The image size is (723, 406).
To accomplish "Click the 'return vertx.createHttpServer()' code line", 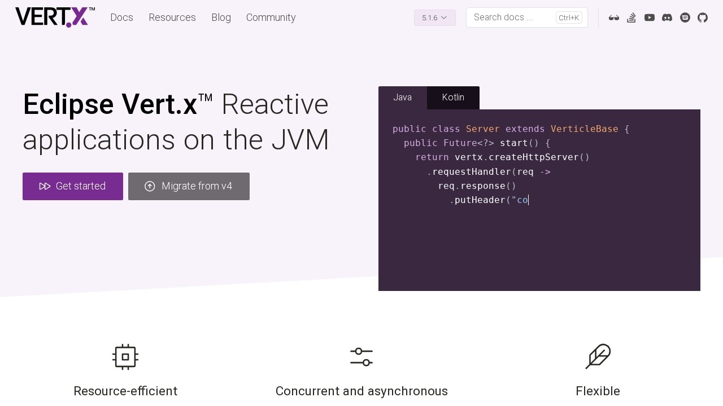I will tap(503, 157).
